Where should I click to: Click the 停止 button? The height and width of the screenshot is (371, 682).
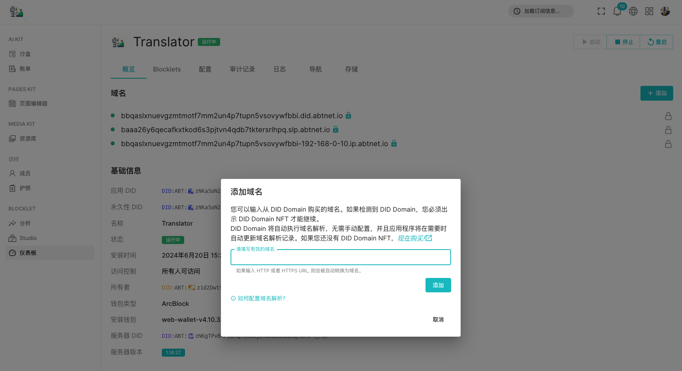tap(624, 42)
